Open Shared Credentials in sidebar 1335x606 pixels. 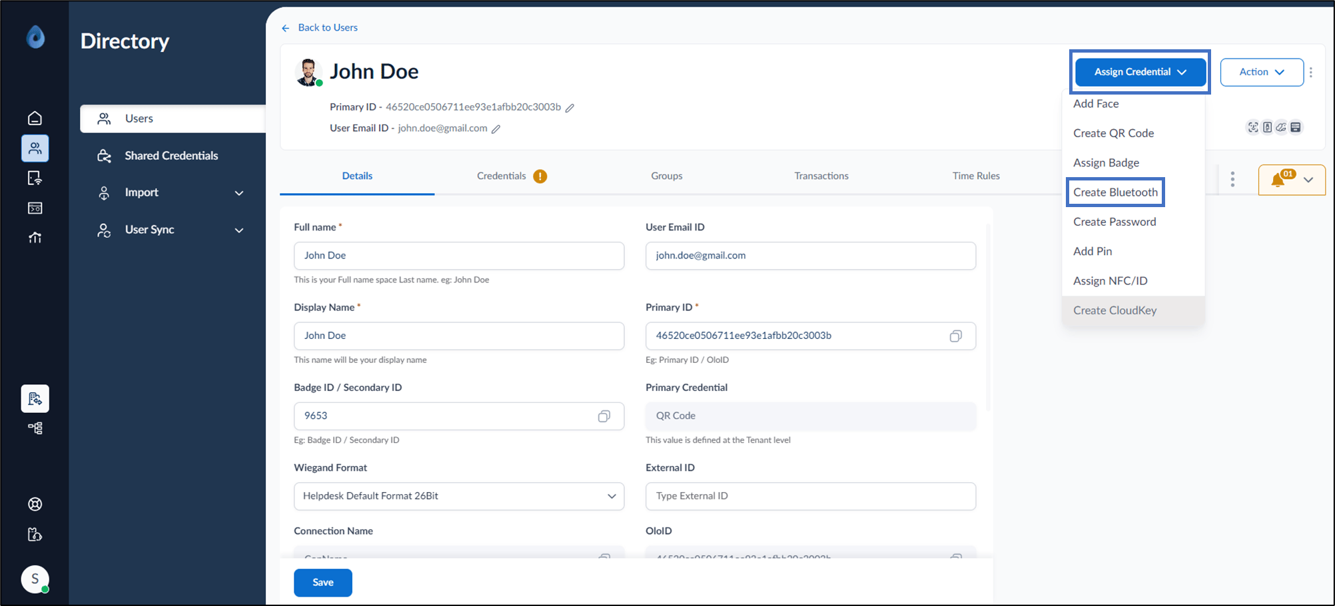point(171,156)
